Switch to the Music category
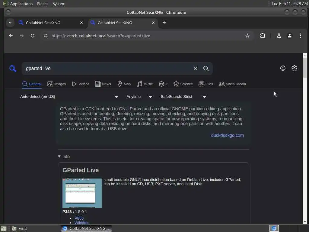Viewport: 309px width, 232px height. [x=145, y=84]
